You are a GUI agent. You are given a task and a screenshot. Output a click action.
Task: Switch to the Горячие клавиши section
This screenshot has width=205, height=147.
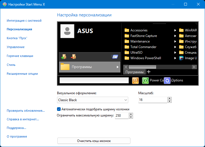pos(20,56)
